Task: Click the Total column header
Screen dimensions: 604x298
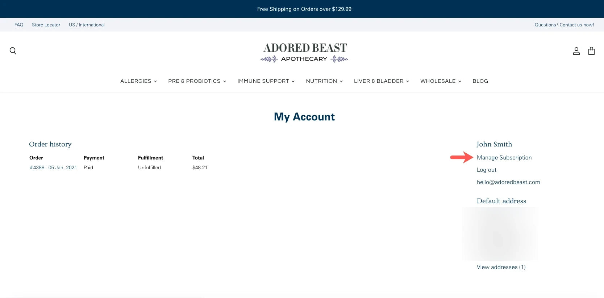Action: tap(198, 158)
